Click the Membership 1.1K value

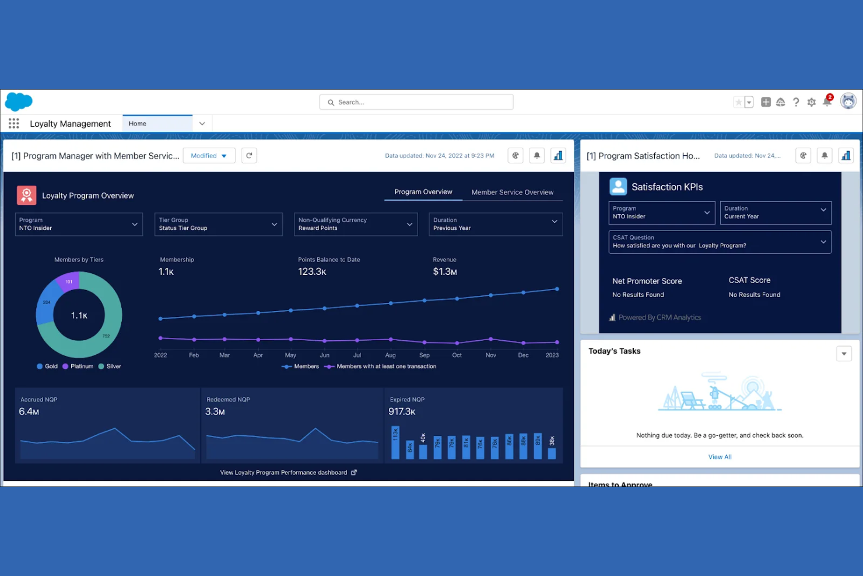(x=166, y=271)
